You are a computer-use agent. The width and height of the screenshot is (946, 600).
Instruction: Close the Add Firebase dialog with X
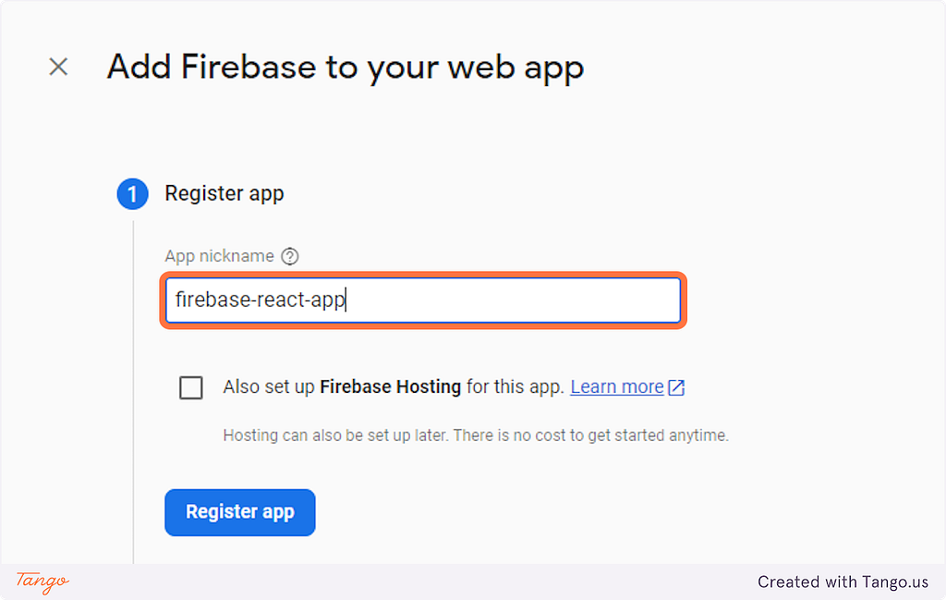[x=58, y=67]
